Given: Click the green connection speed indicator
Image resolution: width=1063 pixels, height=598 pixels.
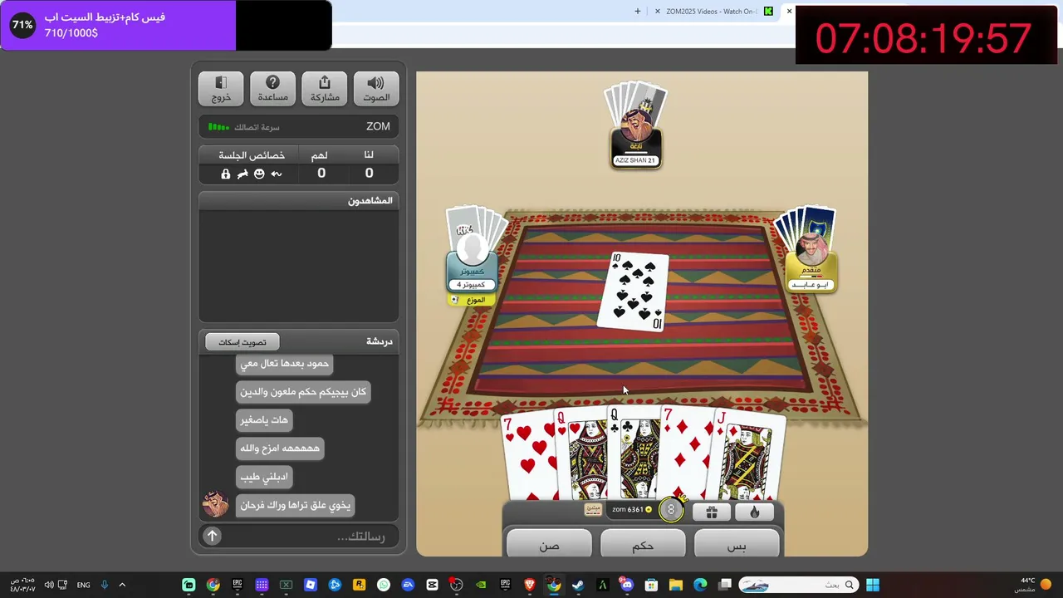Looking at the screenshot, I should tap(218, 127).
